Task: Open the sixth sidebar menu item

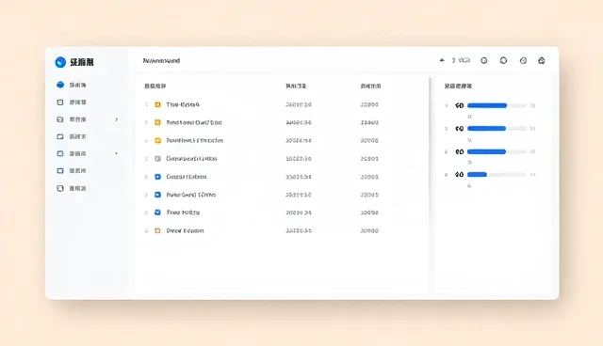Action: click(72, 171)
